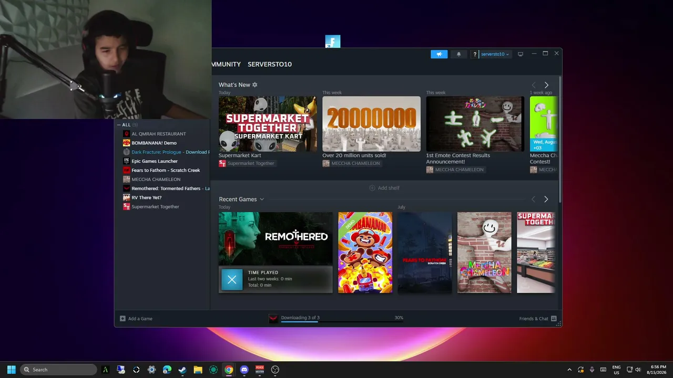This screenshot has height=378, width=673.
Task: Select AL QMRAH RESTAURANT in library list
Action: [159, 134]
